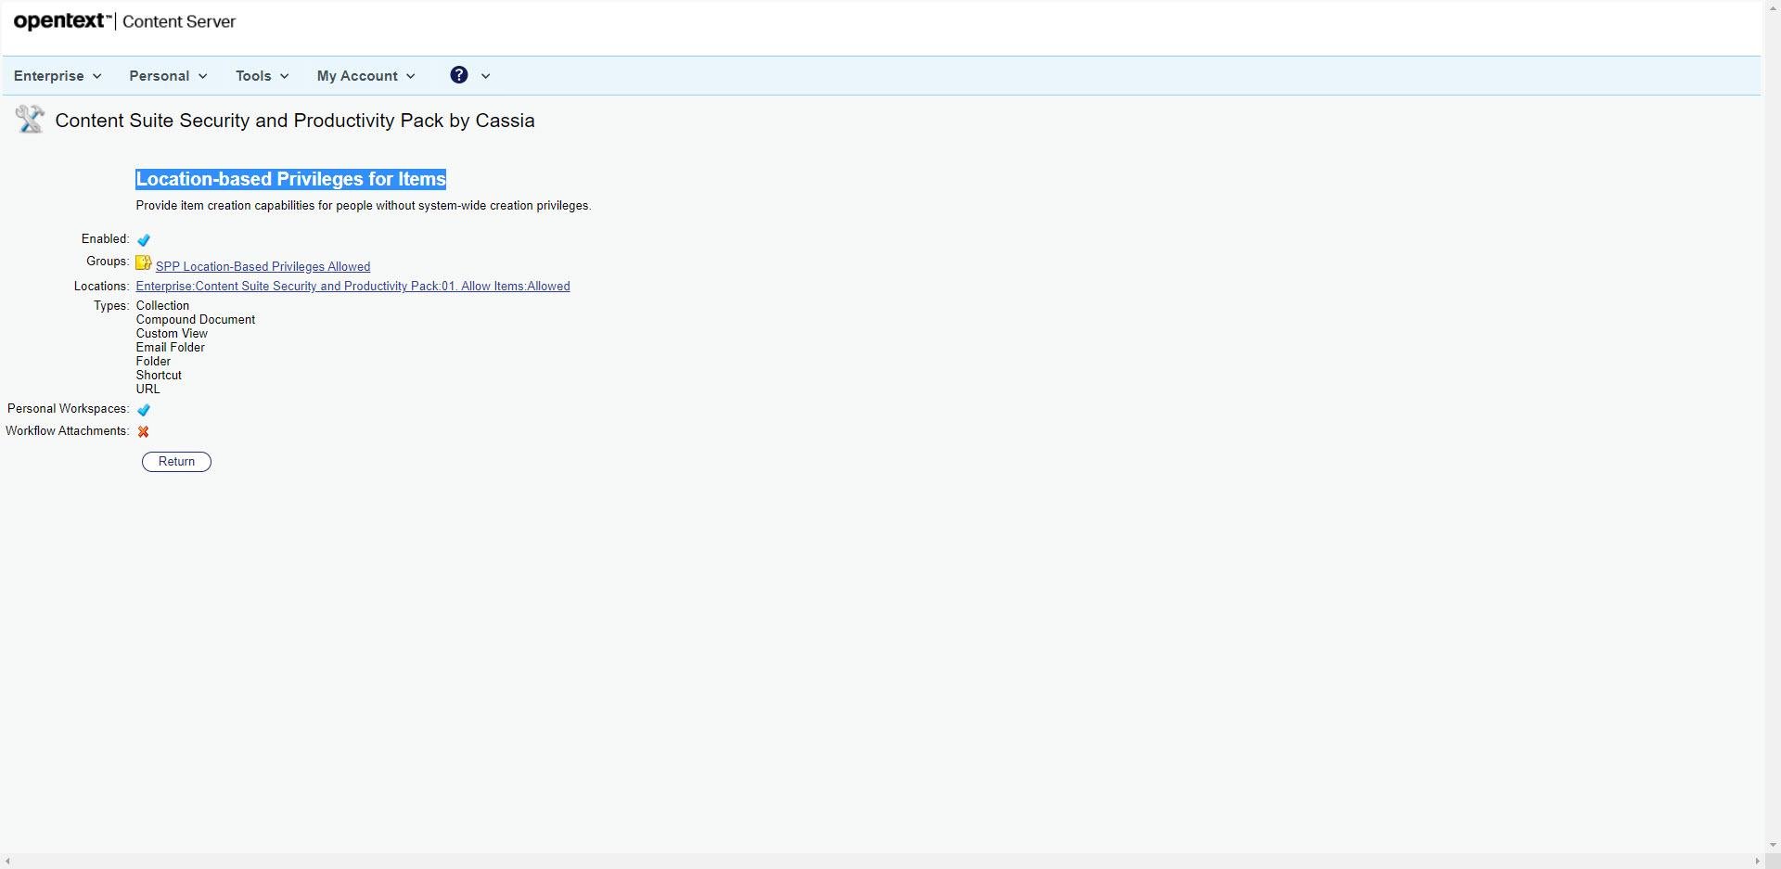The image size is (1781, 869).
Task: Click the Enabled blue checkmark
Action: (x=144, y=240)
